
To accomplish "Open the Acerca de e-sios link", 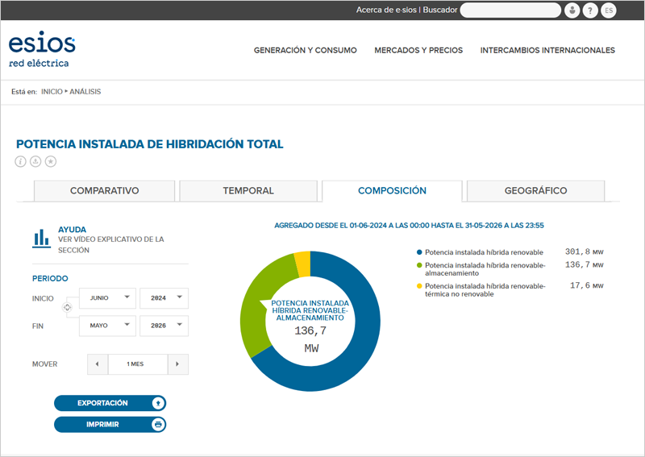I will tap(386, 10).
